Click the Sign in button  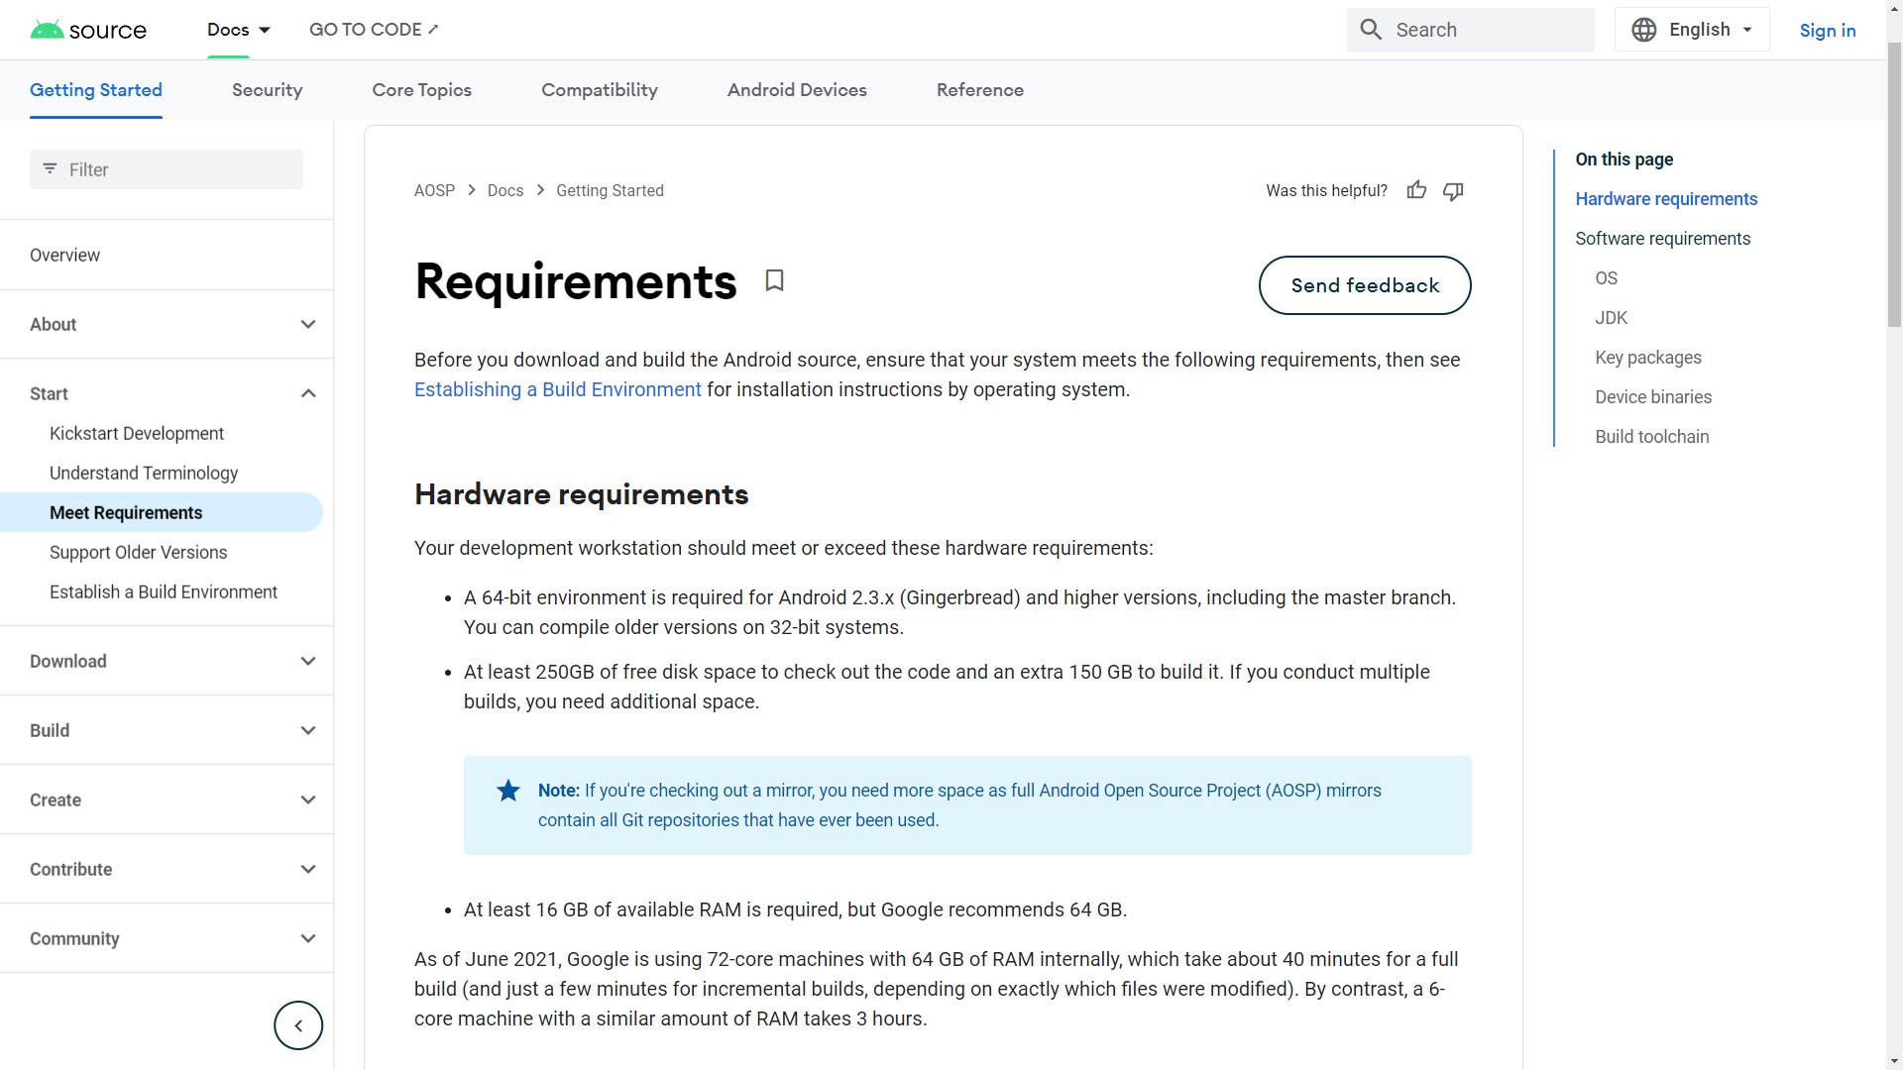coord(1829,30)
